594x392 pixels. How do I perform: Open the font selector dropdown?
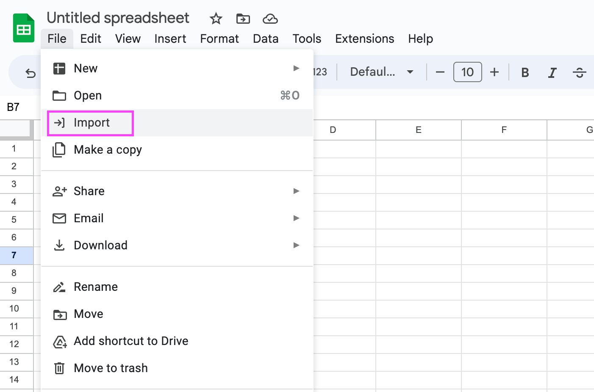tap(380, 72)
